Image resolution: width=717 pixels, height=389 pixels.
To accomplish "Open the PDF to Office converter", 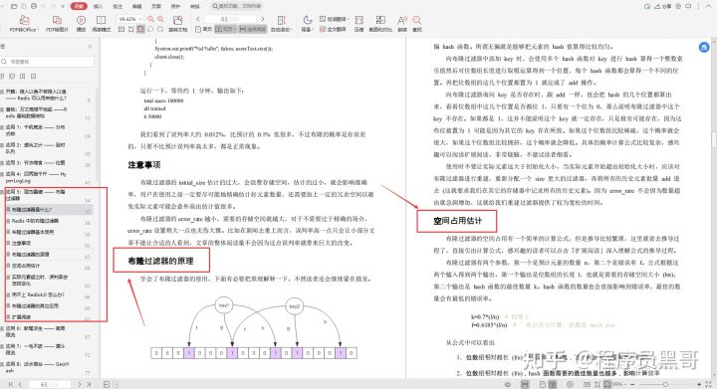I will click(x=24, y=23).
